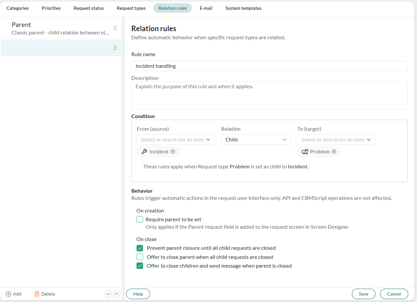Enable Require parent to be set
This screenshot has width=417, height=302.
coord(140,219)
